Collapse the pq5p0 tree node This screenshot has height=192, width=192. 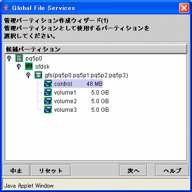[9, 58]
